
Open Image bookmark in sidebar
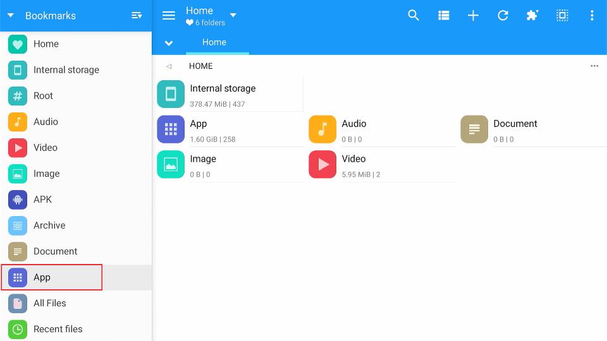click(76, 174)
